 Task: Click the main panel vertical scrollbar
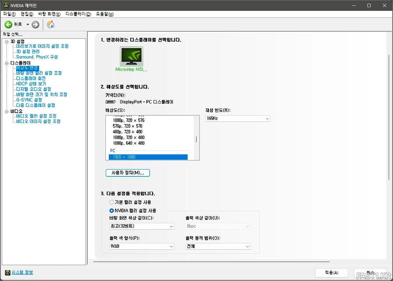pos(389,117)
